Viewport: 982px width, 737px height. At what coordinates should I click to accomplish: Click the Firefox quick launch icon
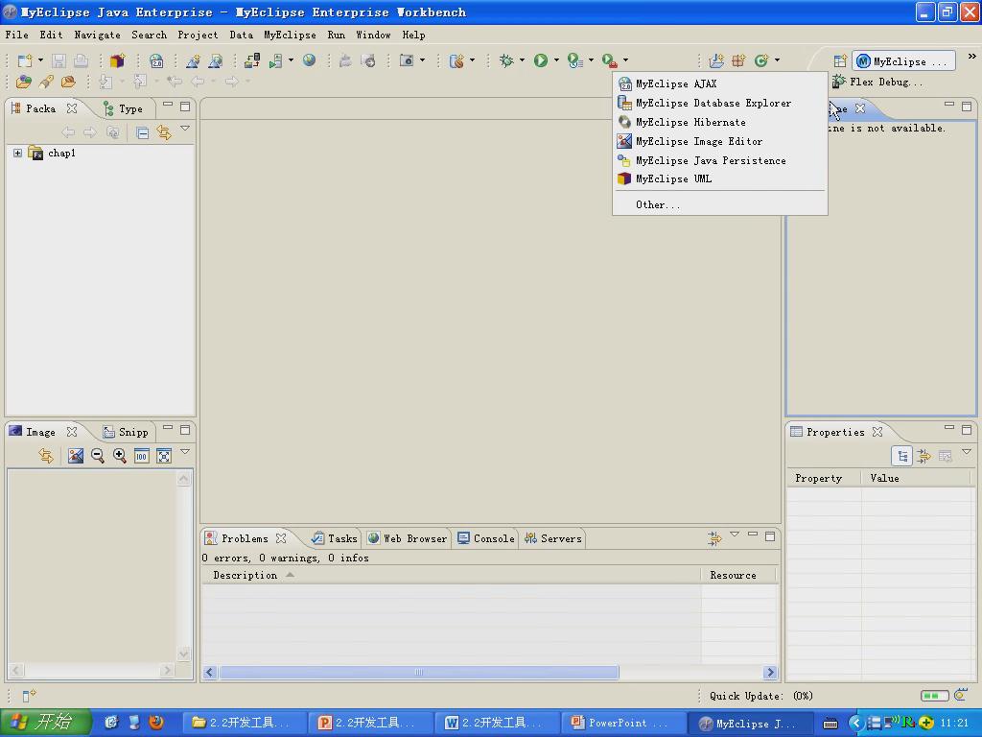tap(156, 722)
